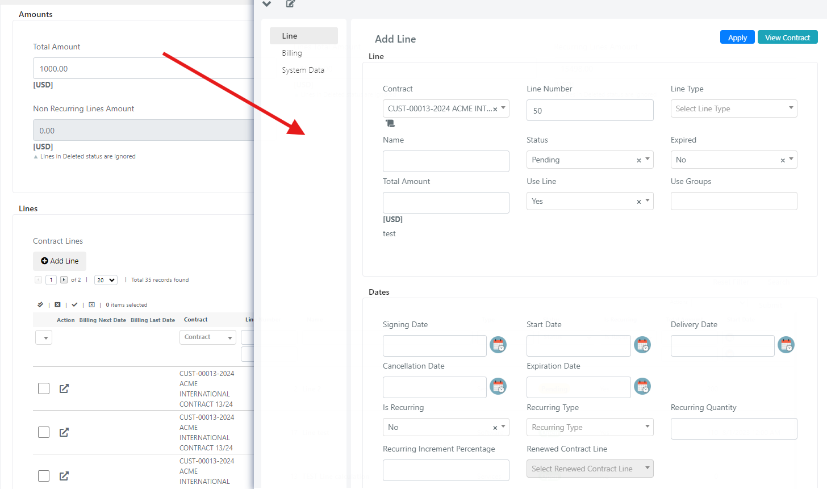This screenshot has height=489, width=827.
Task: Click the Delivery Date input field
Action: coord(722,346)
